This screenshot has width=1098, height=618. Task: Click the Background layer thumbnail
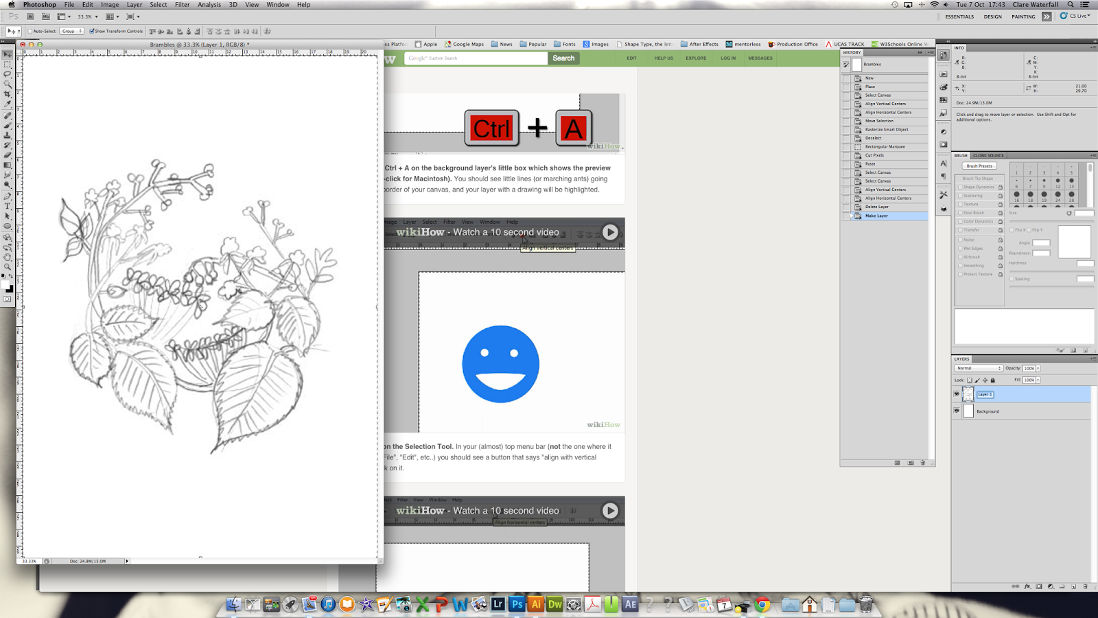(x=968, y=411)
